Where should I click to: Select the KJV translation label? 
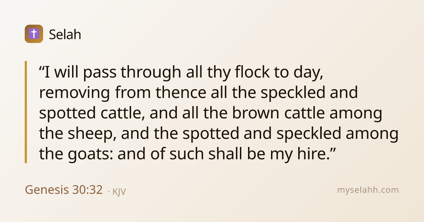coord(119,191)
